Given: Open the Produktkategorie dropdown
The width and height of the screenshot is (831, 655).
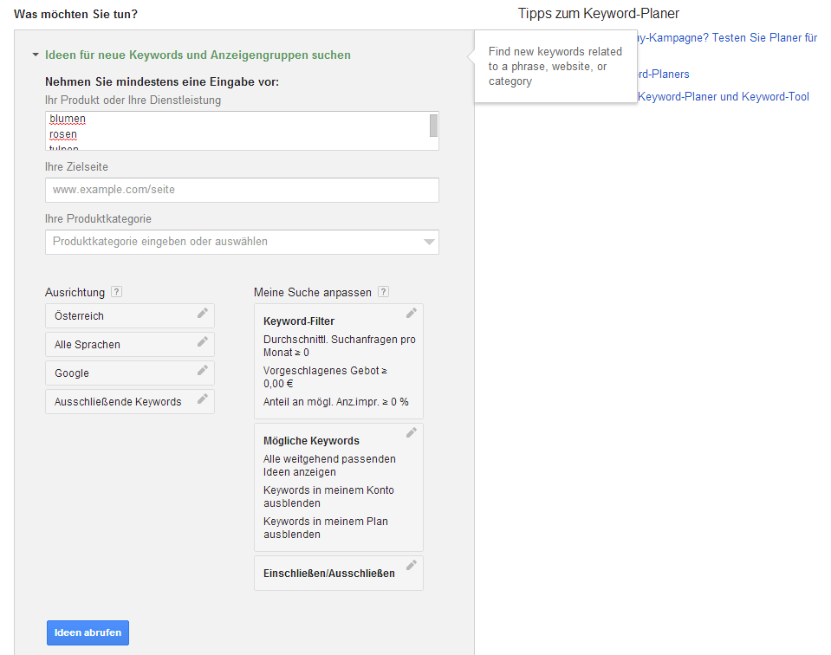Looking at the screenshot, I should 429,242.
